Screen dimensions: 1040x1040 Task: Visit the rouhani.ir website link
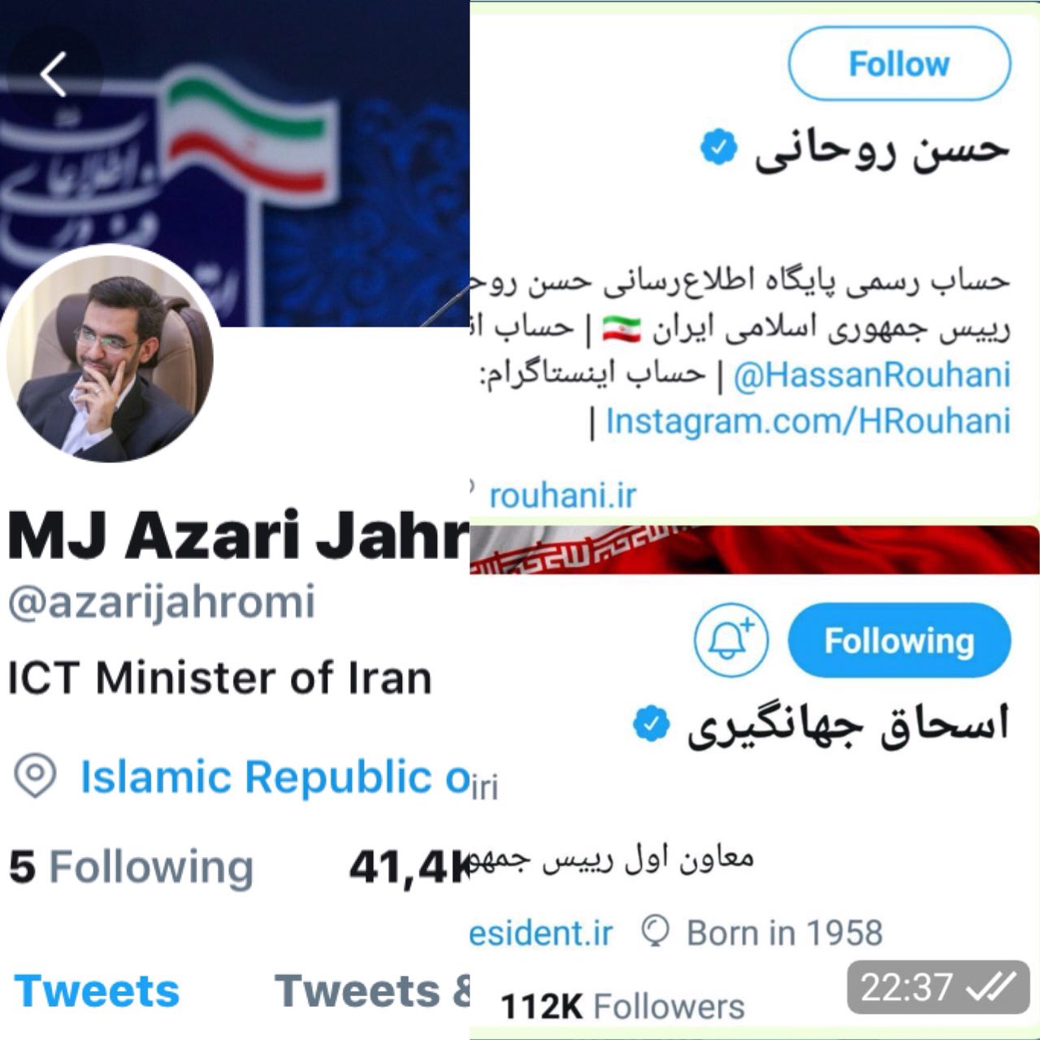coord(562,495)
